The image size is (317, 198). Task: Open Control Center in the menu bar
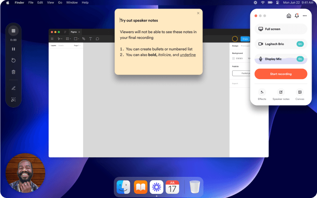pyautogui.click(x=278, y=2)
